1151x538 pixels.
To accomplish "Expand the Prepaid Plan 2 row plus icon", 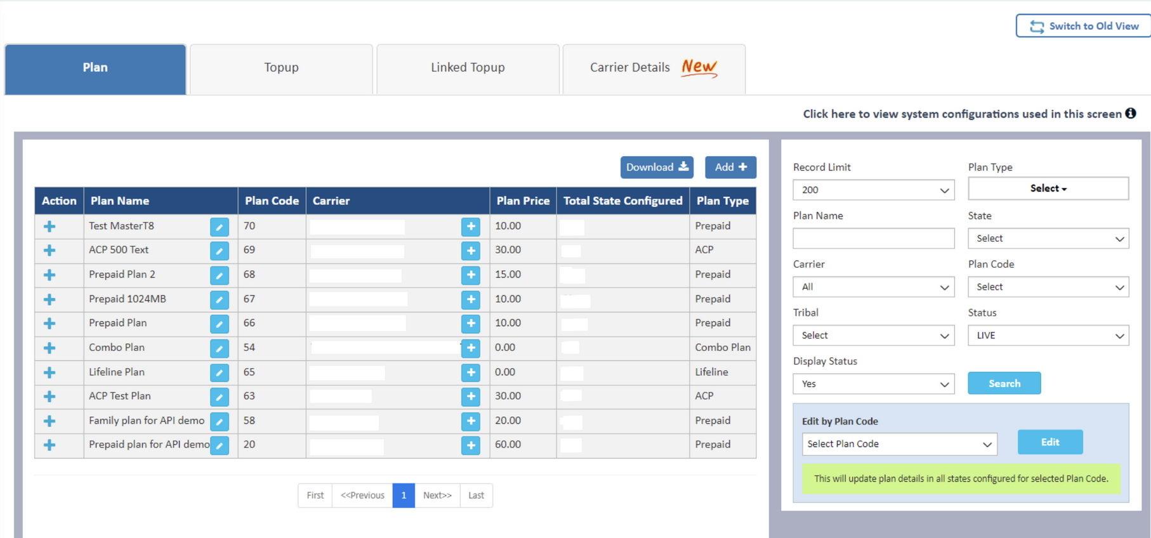I will tap(49, 275).
